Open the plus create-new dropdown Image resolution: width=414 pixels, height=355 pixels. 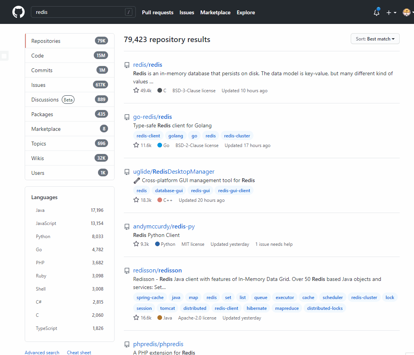click(391, 12)
